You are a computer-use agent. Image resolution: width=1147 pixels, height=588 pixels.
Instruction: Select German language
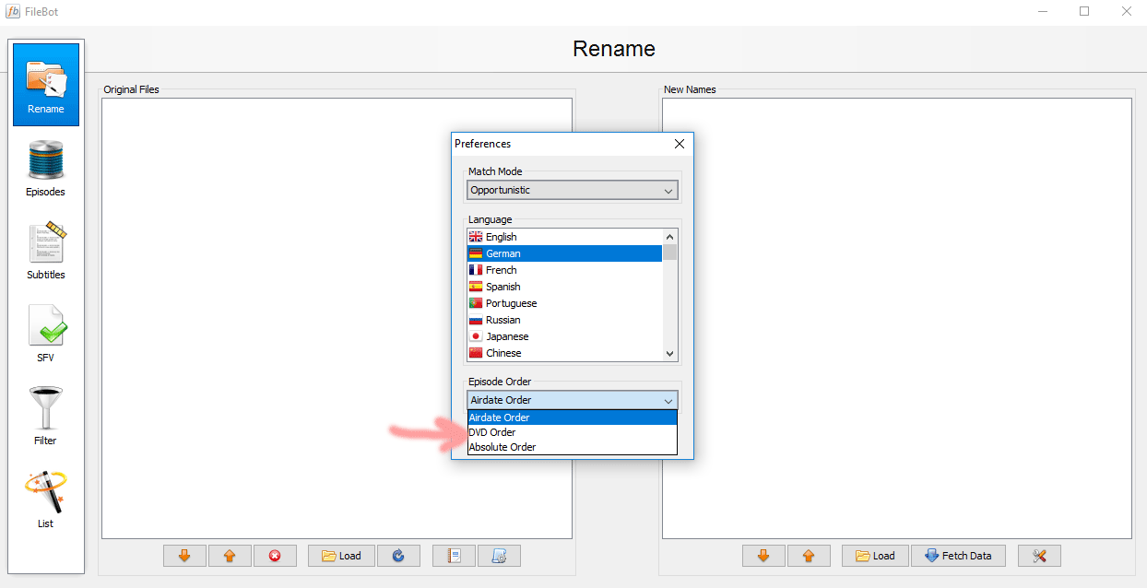click(564, 253)
